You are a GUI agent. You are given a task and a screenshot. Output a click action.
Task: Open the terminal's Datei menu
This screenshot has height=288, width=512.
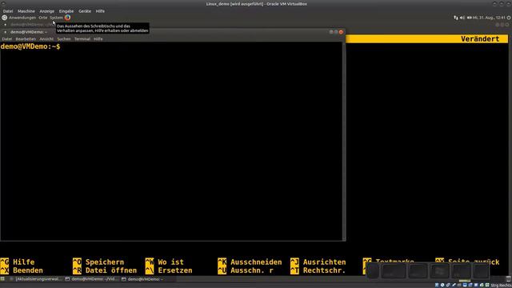pos(7,39)
